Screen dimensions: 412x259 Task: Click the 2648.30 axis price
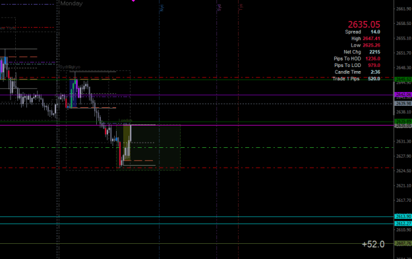[x=403, y=68]
